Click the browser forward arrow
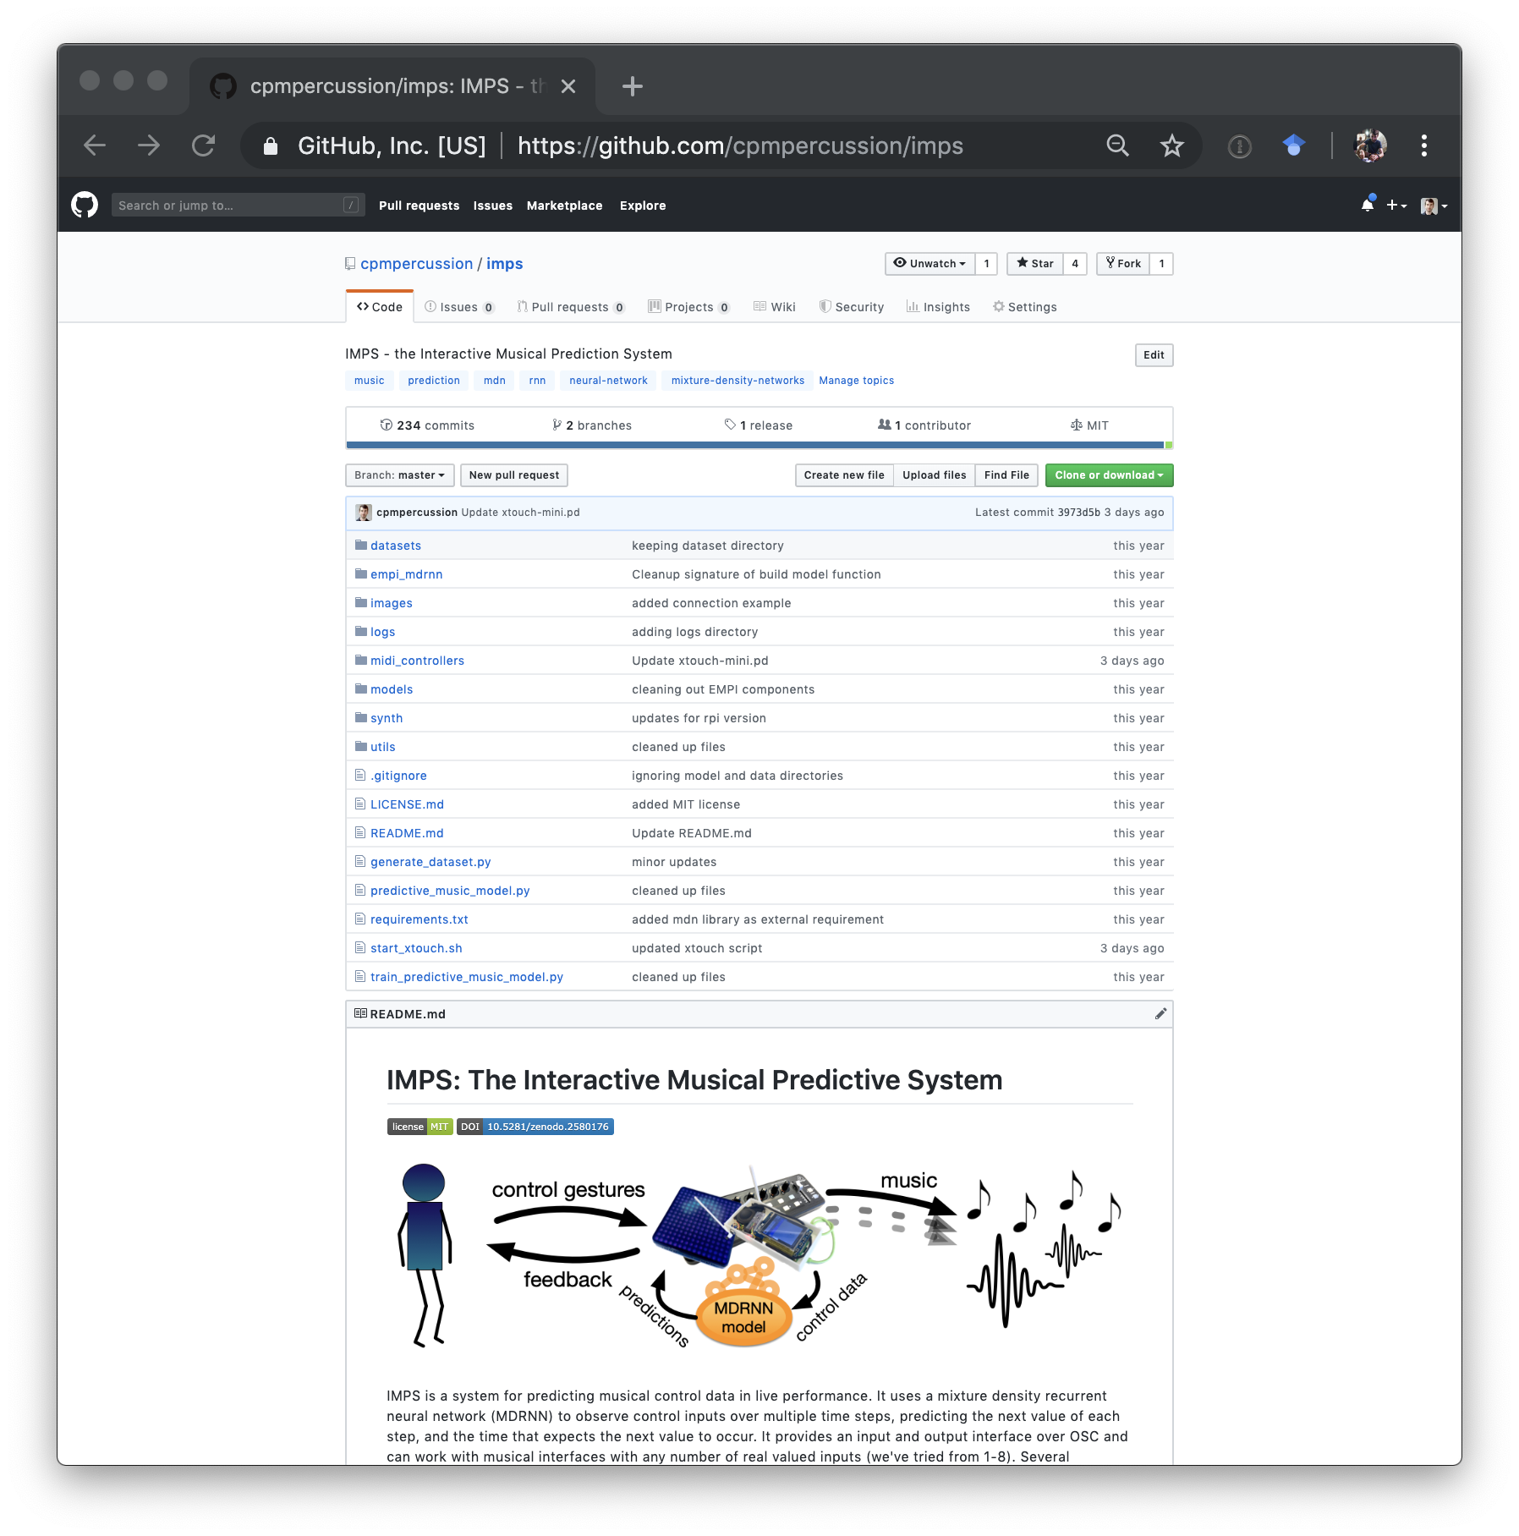 coord(149,145)
